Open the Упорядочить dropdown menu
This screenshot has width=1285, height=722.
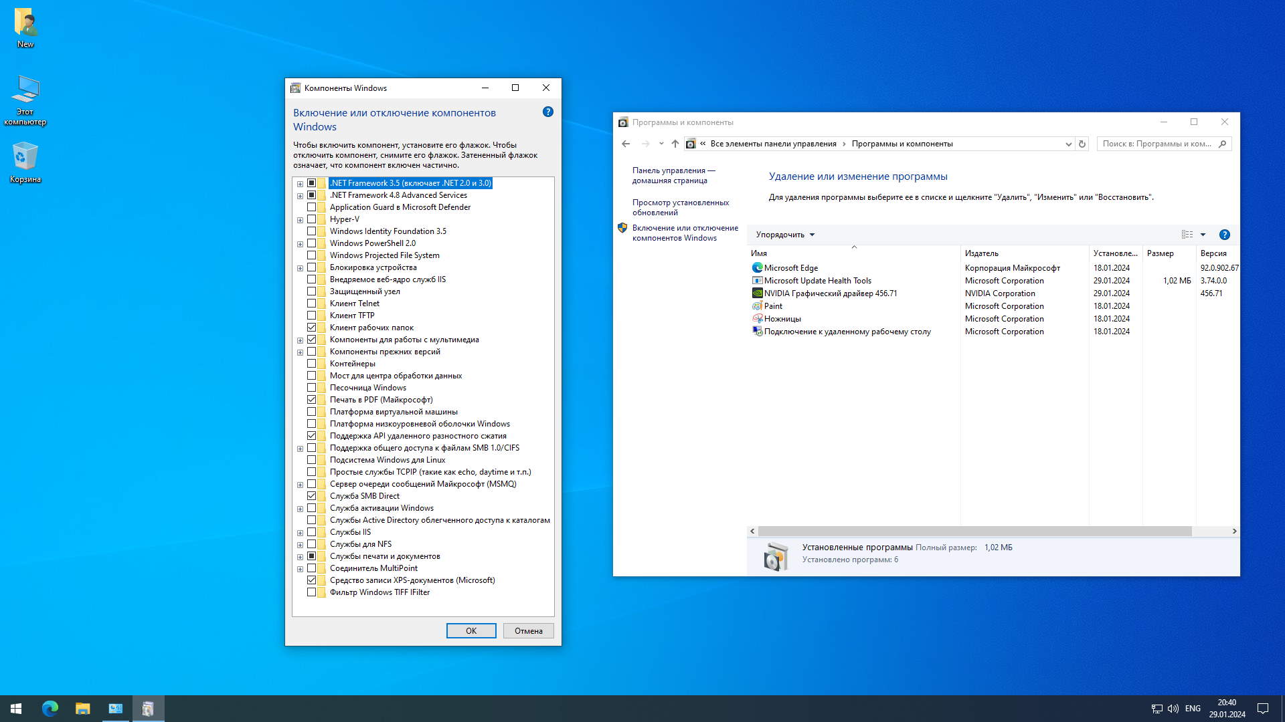click(784, 235)
